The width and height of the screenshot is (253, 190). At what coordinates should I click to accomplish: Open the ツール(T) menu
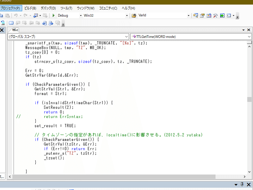pyautogui.click(x=66, y=8)
